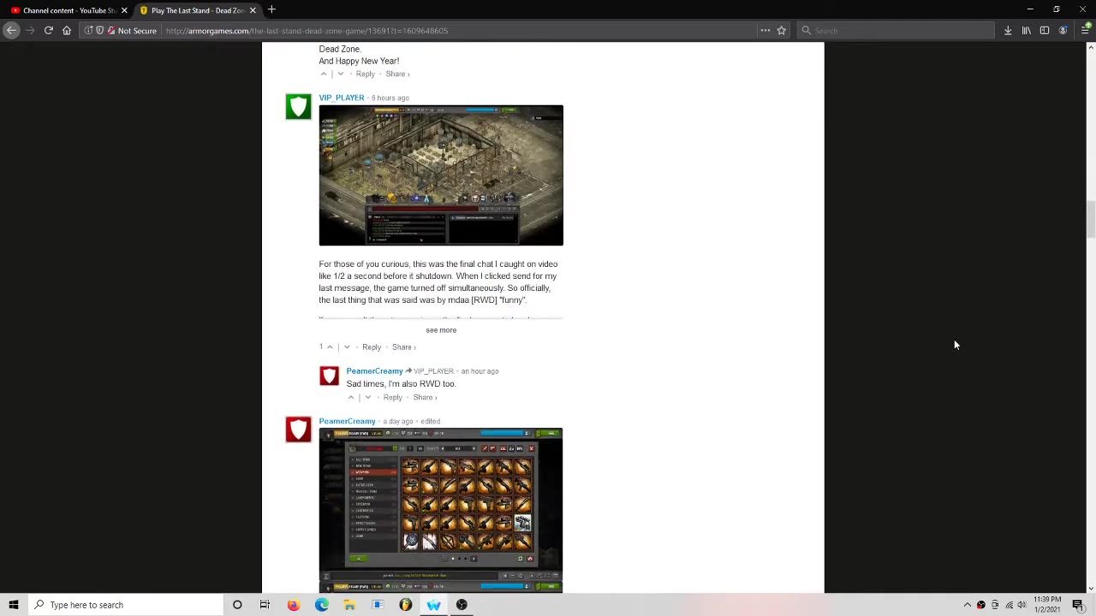The height and width of the screenshot is (616, 1096).
Task: Open PeamerCreamy's name on a-day-ago comment
Action: (347, 421)
